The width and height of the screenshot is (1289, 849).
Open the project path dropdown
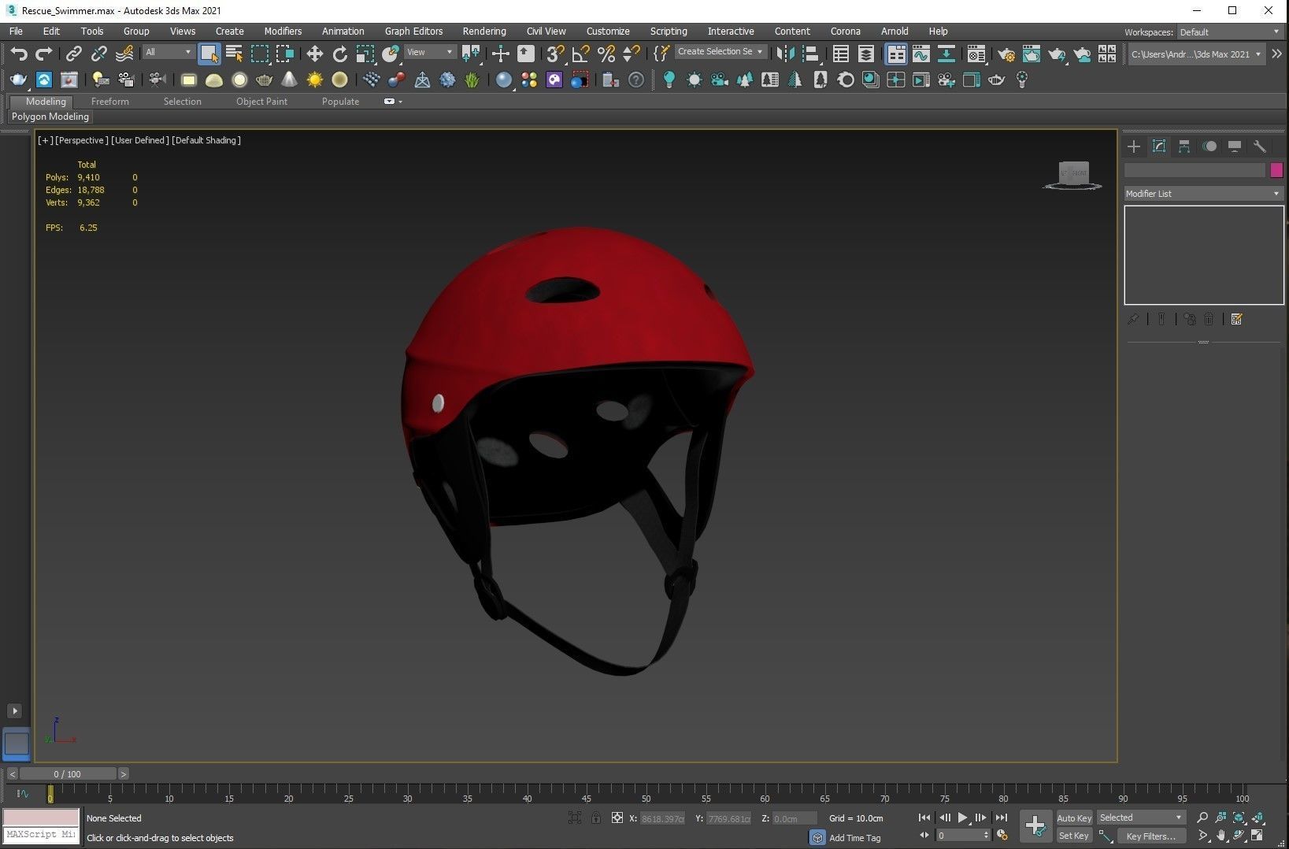[1196, 54]
